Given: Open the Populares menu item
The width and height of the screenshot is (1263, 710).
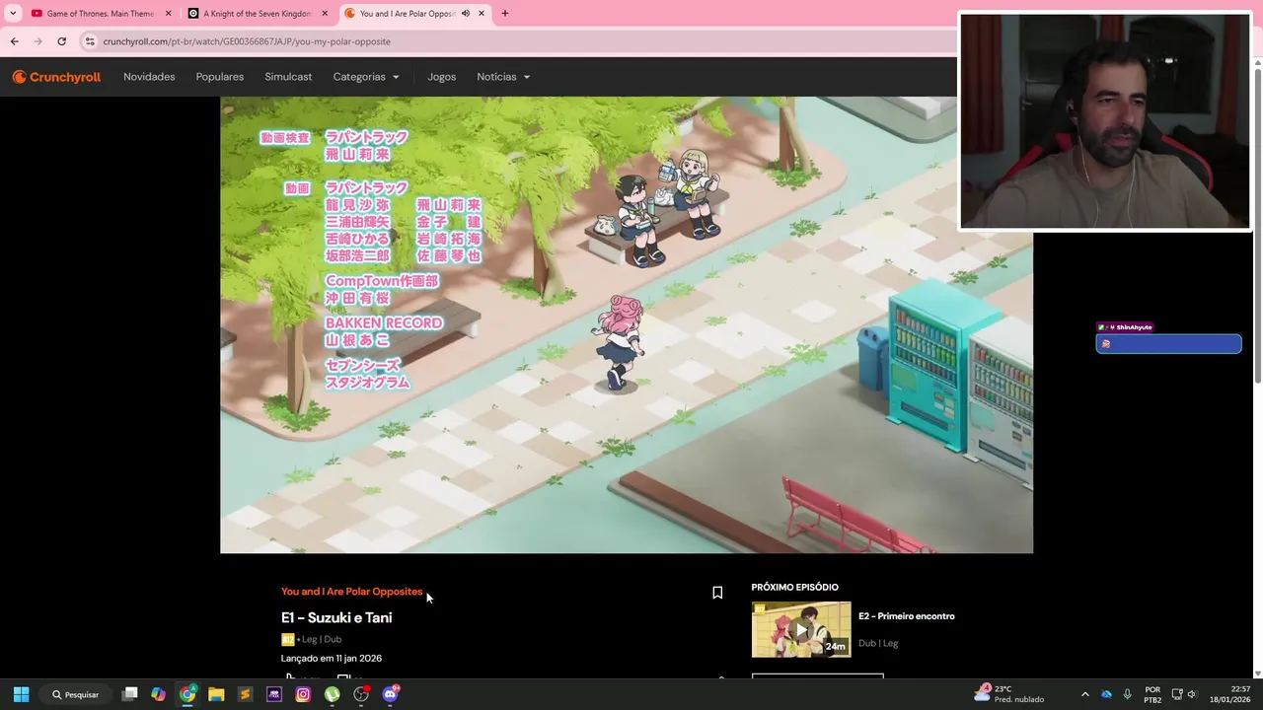Looking at the screenshot, I should pyautogui.click(x=220, y=77).
